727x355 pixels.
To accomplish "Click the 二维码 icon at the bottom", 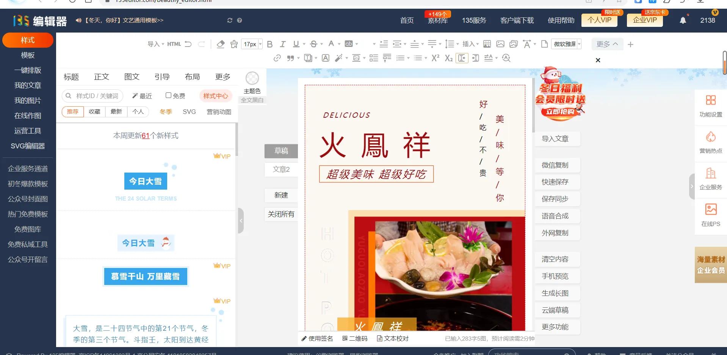I will (345, 338).
